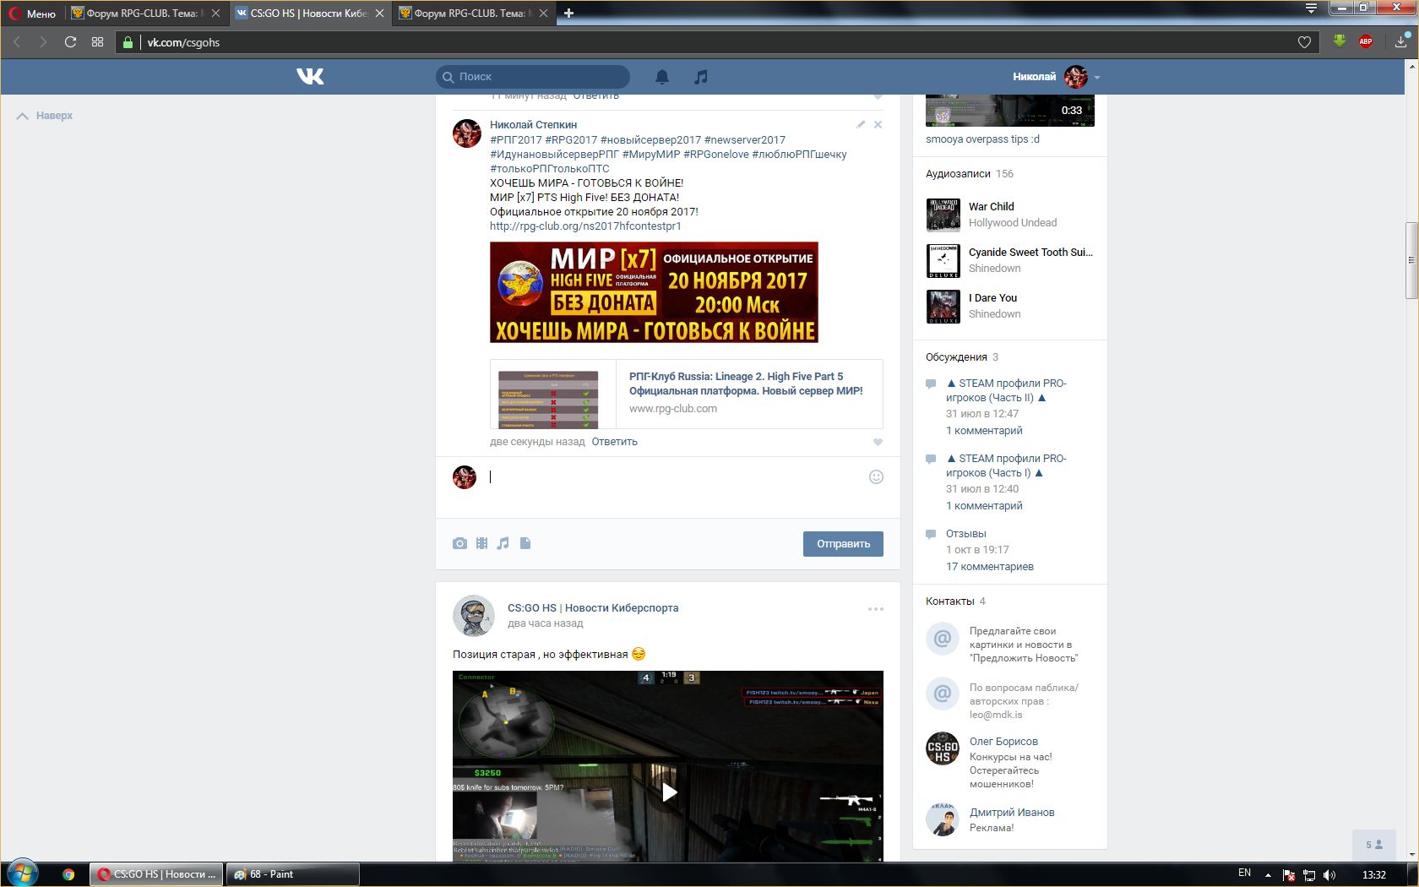The width and height of the screenshot is (1419, 887).
Task: Open the three-dots post options menu
Action: pos(875,608)
